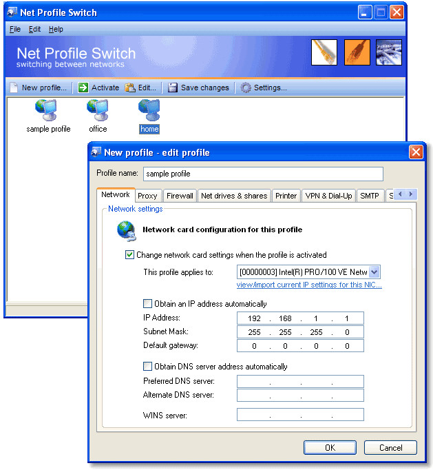Viewport: 433px width, 470px height.
Task: Open the VPN & Dial-Up tab
Action: point(328,196)
